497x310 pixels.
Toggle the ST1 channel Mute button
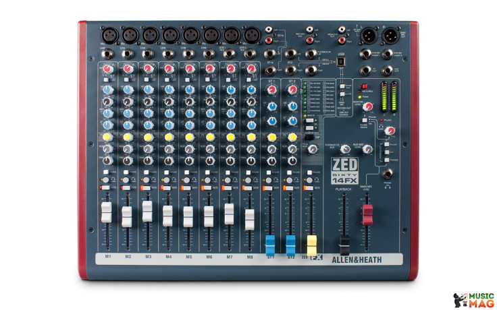coord(268,188)
